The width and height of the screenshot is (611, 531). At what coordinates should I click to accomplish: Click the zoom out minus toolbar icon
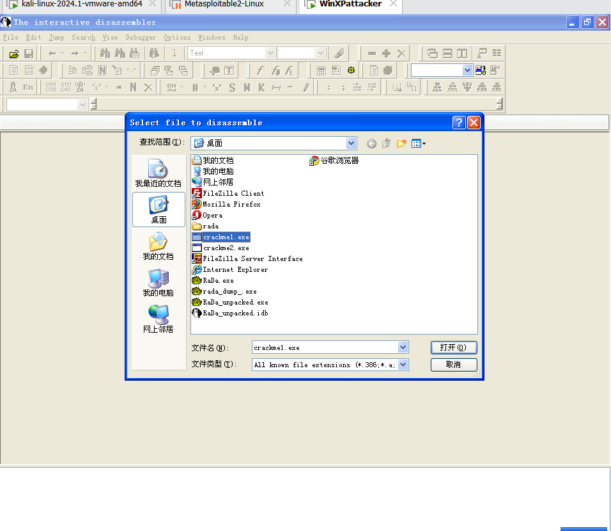372,54
